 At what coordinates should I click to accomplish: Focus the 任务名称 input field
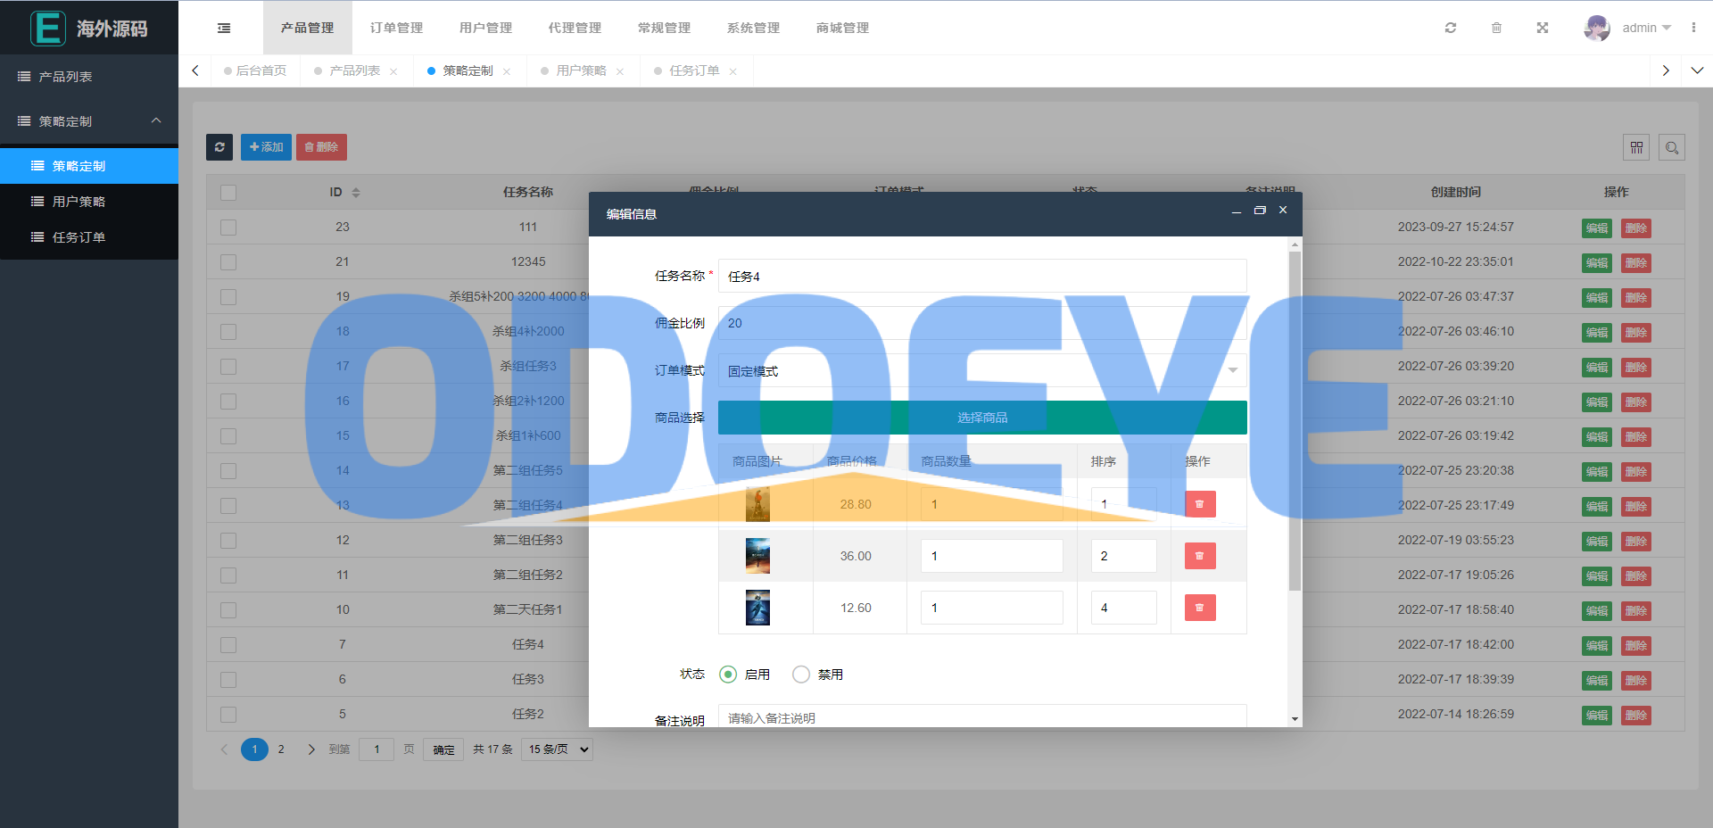(x=982, y=276)
